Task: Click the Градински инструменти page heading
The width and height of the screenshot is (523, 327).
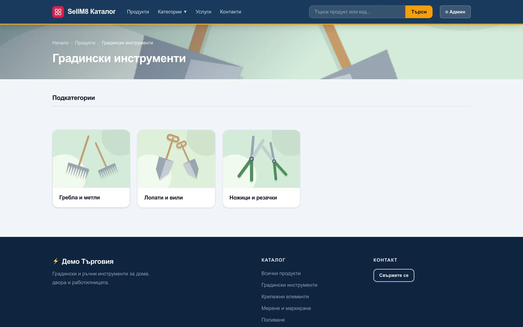Action: pos(119,58)
